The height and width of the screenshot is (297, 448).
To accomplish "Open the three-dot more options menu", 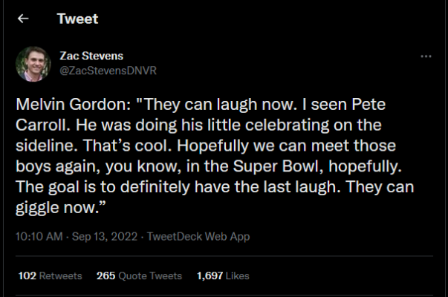I will 426,56.
